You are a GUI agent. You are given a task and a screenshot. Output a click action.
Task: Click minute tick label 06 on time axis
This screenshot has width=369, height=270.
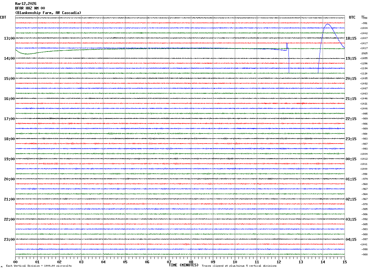tap(147, 262)
